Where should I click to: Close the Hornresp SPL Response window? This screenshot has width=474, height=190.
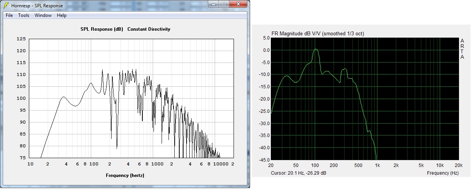point(238,4)
